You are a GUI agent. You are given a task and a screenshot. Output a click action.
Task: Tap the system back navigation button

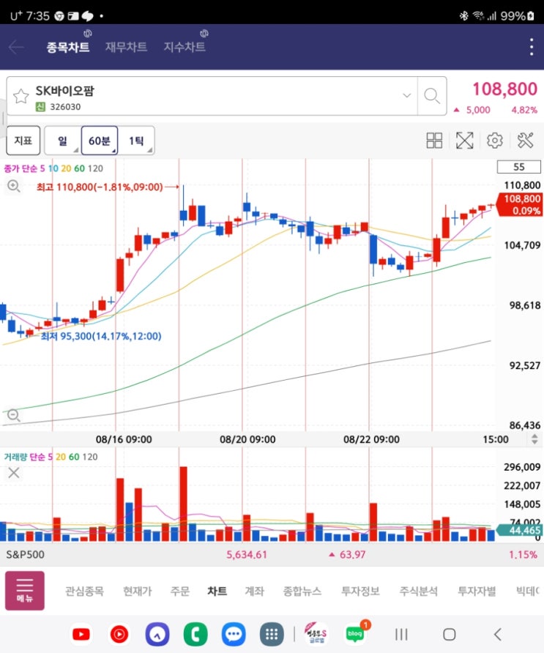click(497, 635)
